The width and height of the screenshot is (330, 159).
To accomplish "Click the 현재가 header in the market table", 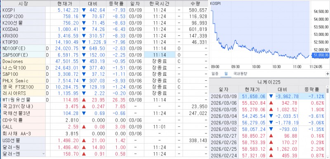I will 65,3.
